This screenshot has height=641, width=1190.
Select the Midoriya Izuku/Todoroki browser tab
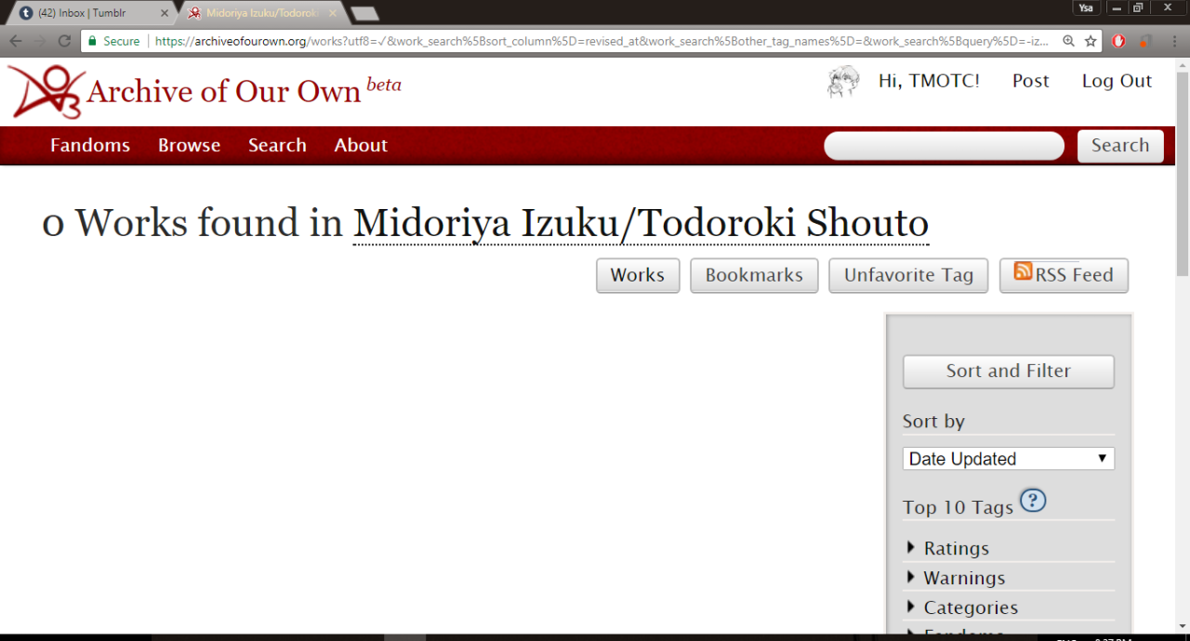click(262, 13)
